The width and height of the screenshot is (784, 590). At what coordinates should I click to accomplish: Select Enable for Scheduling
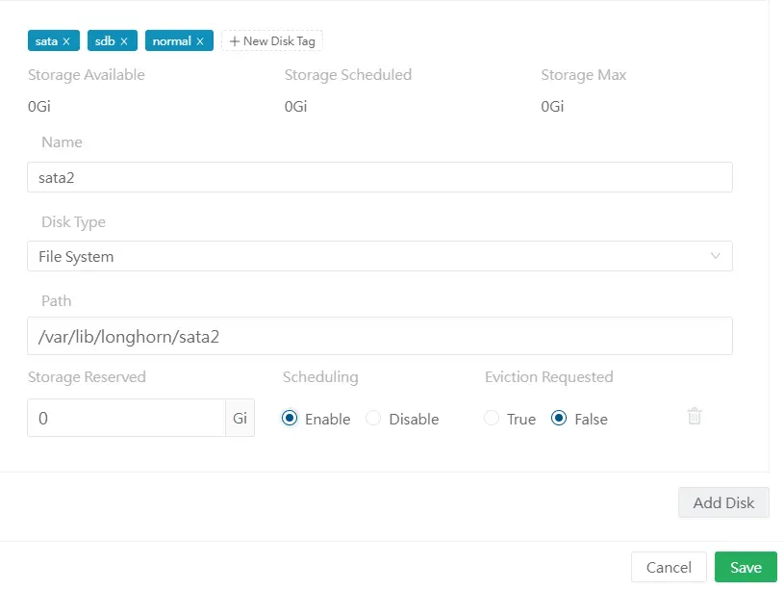290,419
